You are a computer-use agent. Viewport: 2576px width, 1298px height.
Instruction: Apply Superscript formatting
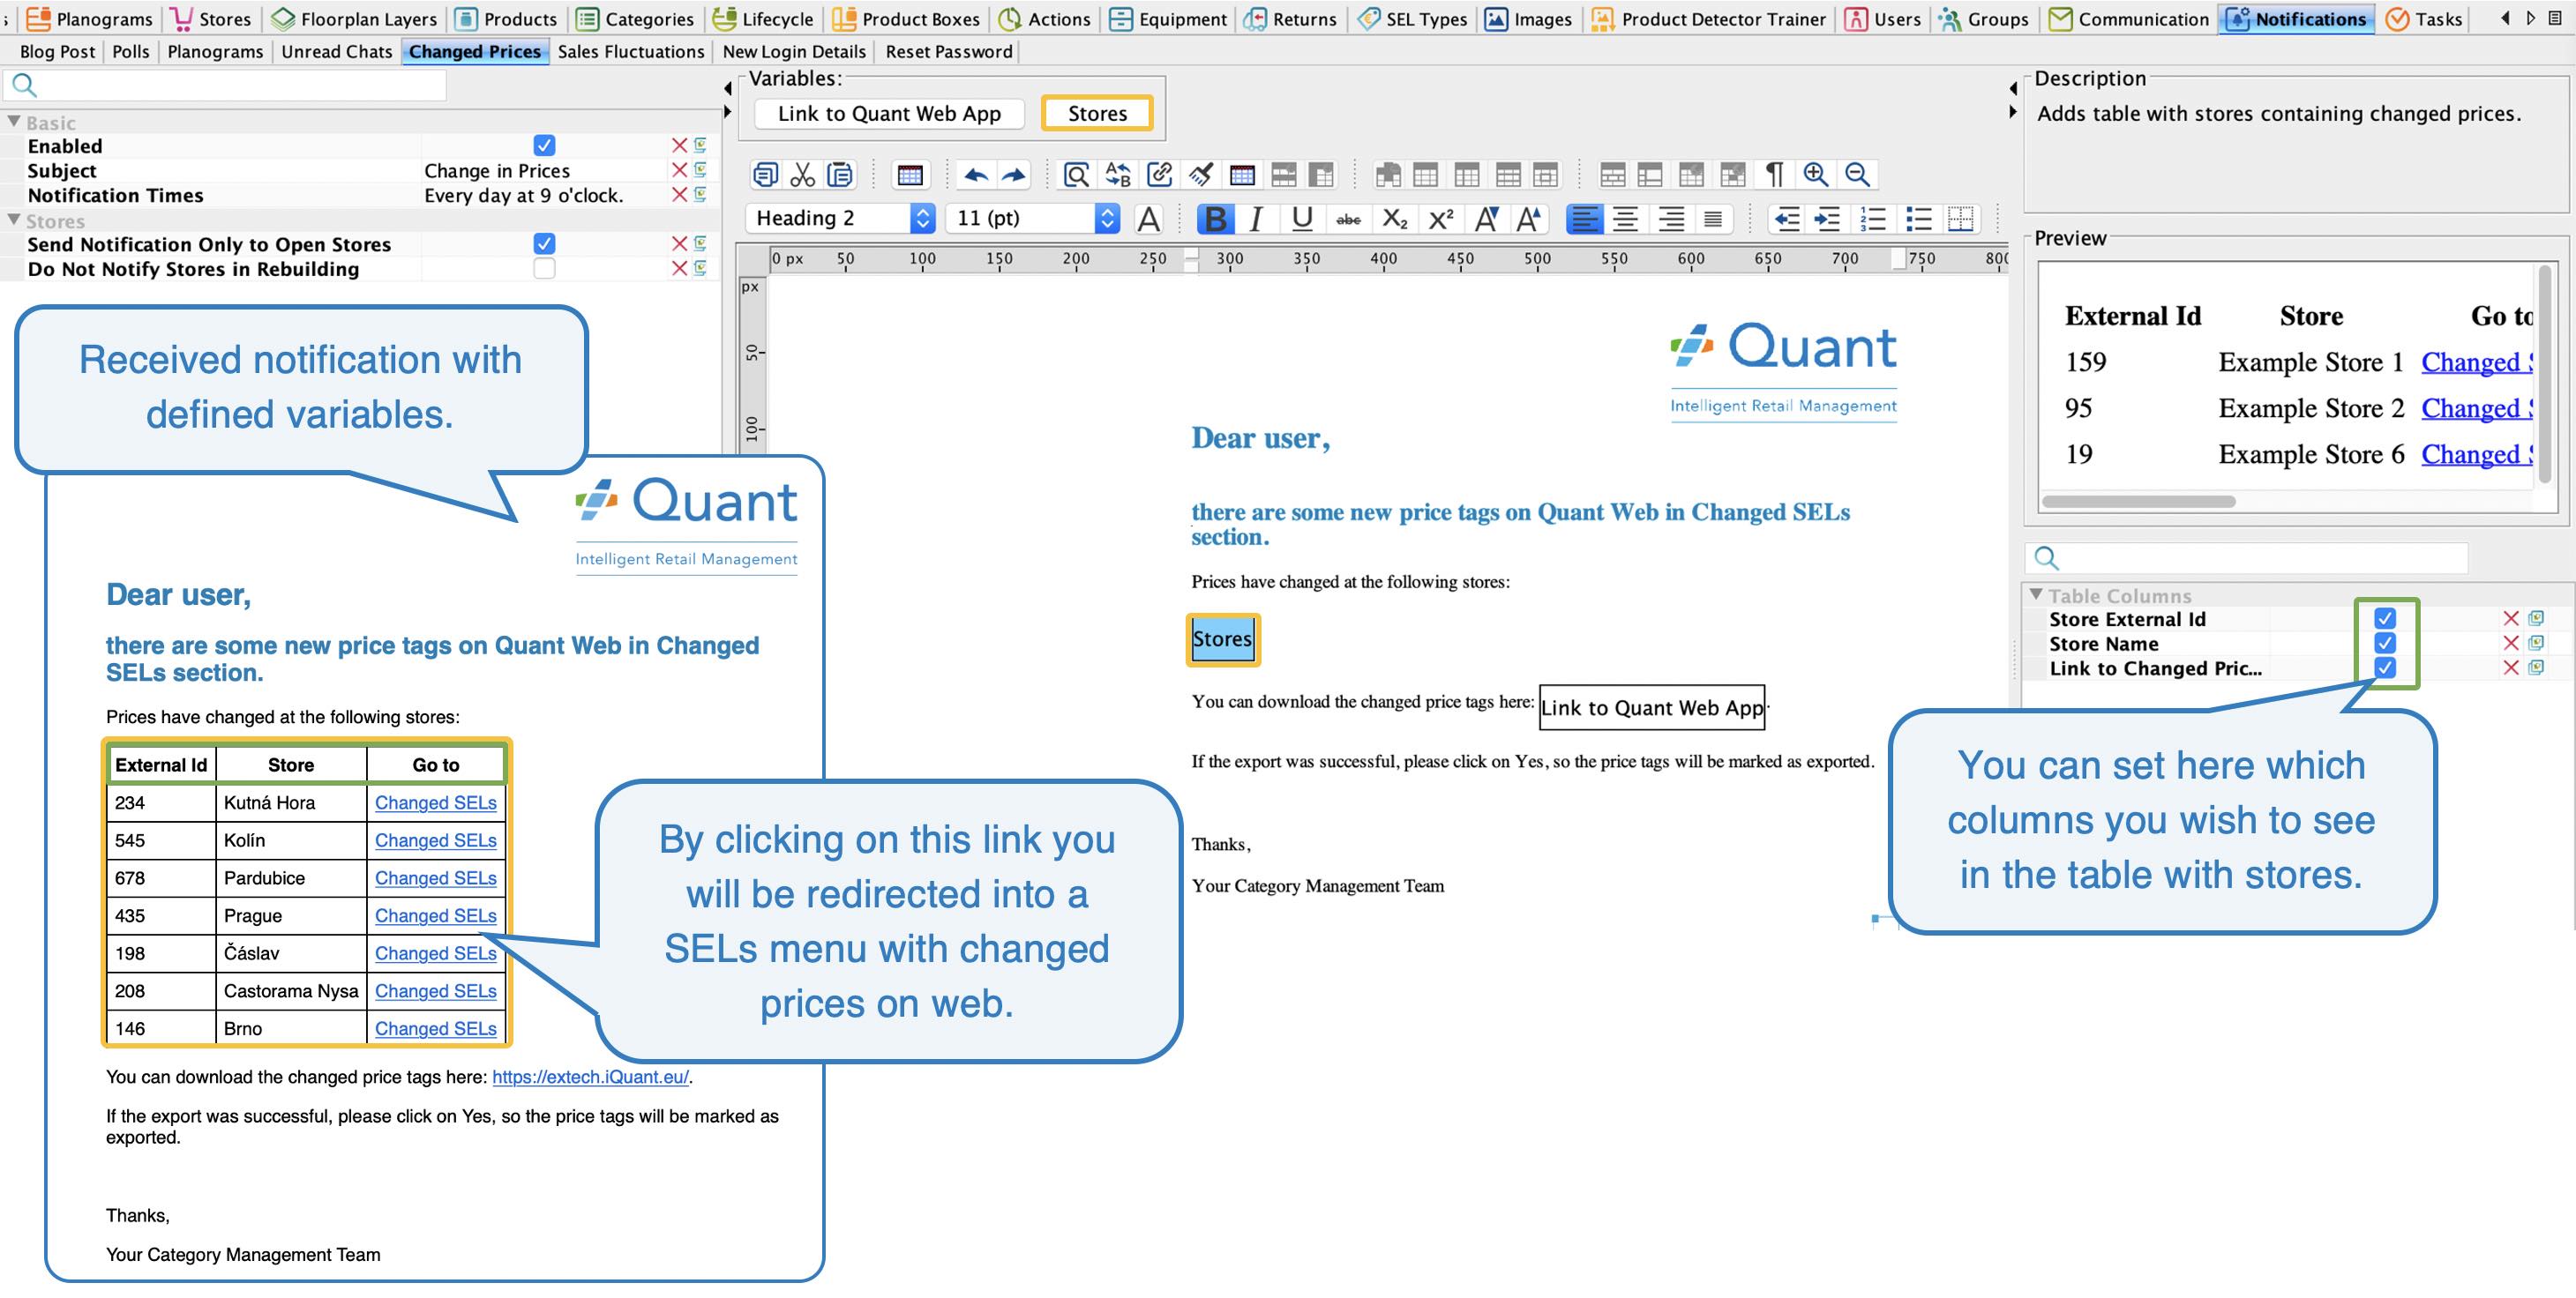point(1440,219)
